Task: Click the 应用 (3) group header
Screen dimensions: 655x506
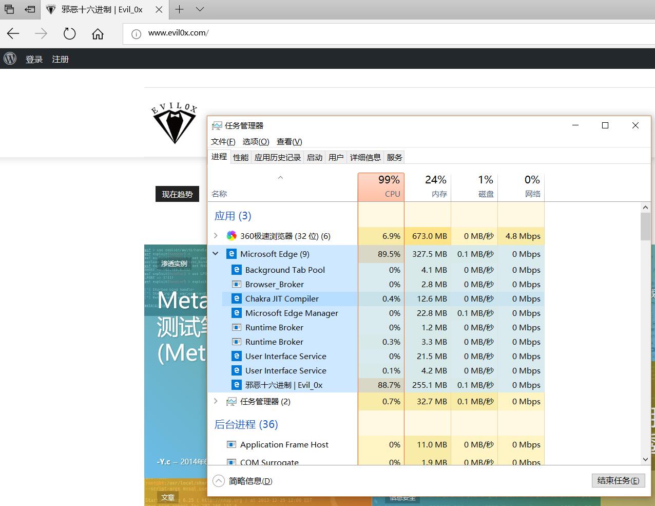Action: click(233, 216)
